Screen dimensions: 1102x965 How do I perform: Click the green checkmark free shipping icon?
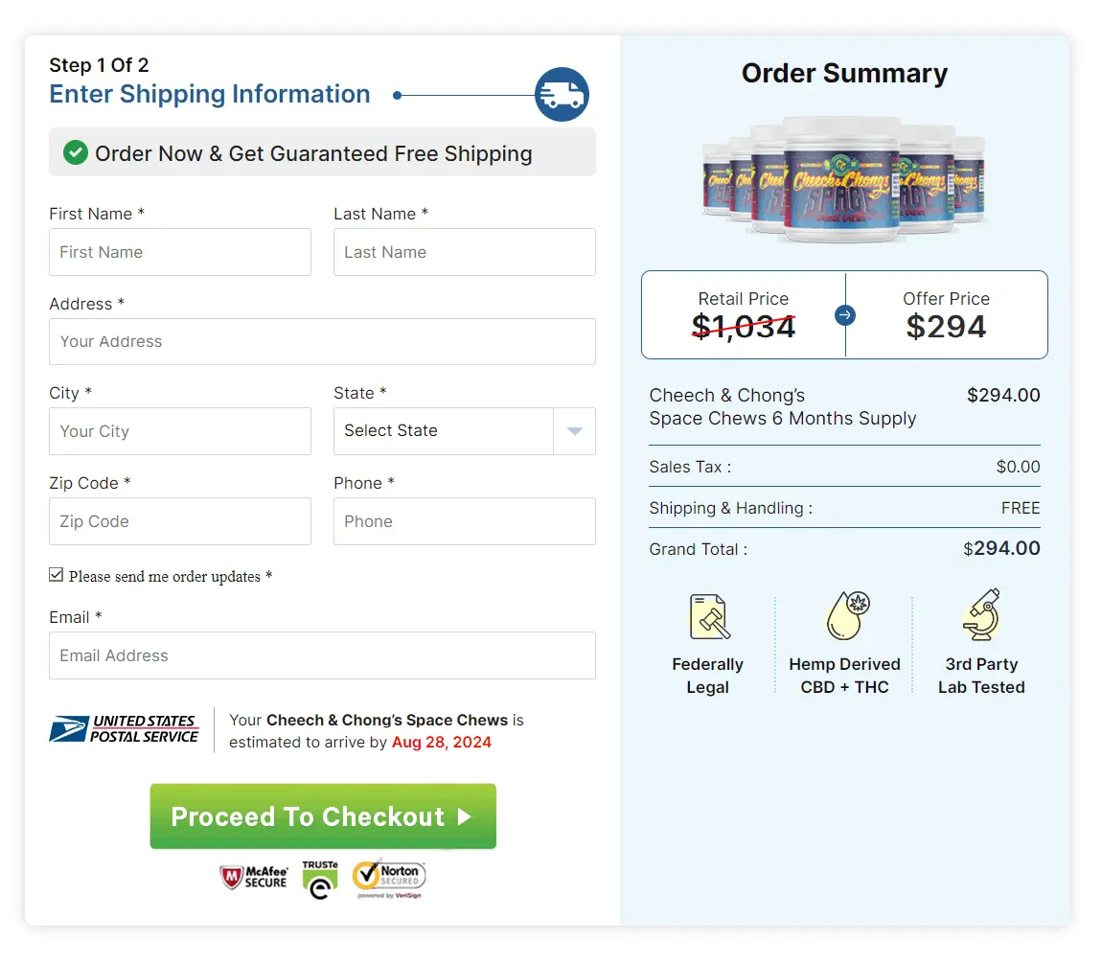pyautogui.click(x=75, y=152)
